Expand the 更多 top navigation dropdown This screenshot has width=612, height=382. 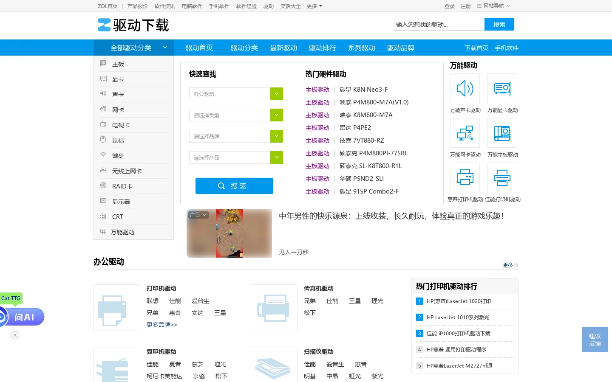pyautogui.click(x=314, y=6)
